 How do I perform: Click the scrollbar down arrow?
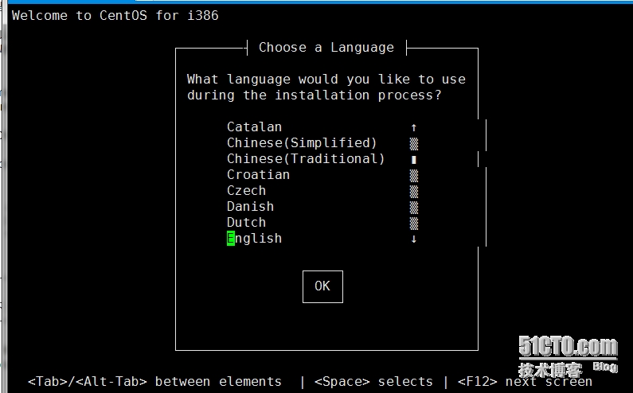pos(414,239)
